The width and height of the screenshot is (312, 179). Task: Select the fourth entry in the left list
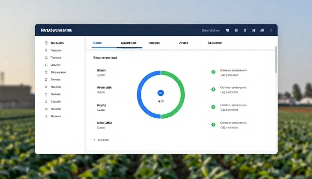104,125
